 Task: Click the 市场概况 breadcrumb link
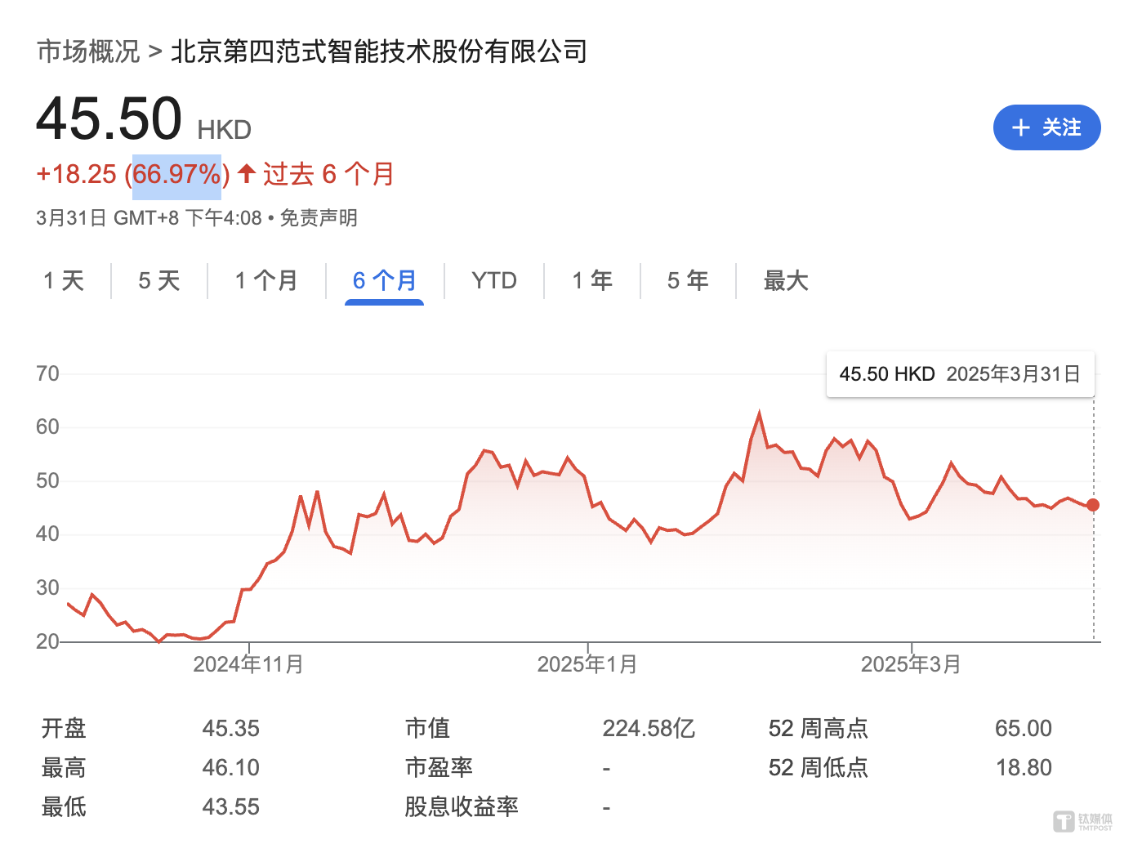[x=87, y=51]
